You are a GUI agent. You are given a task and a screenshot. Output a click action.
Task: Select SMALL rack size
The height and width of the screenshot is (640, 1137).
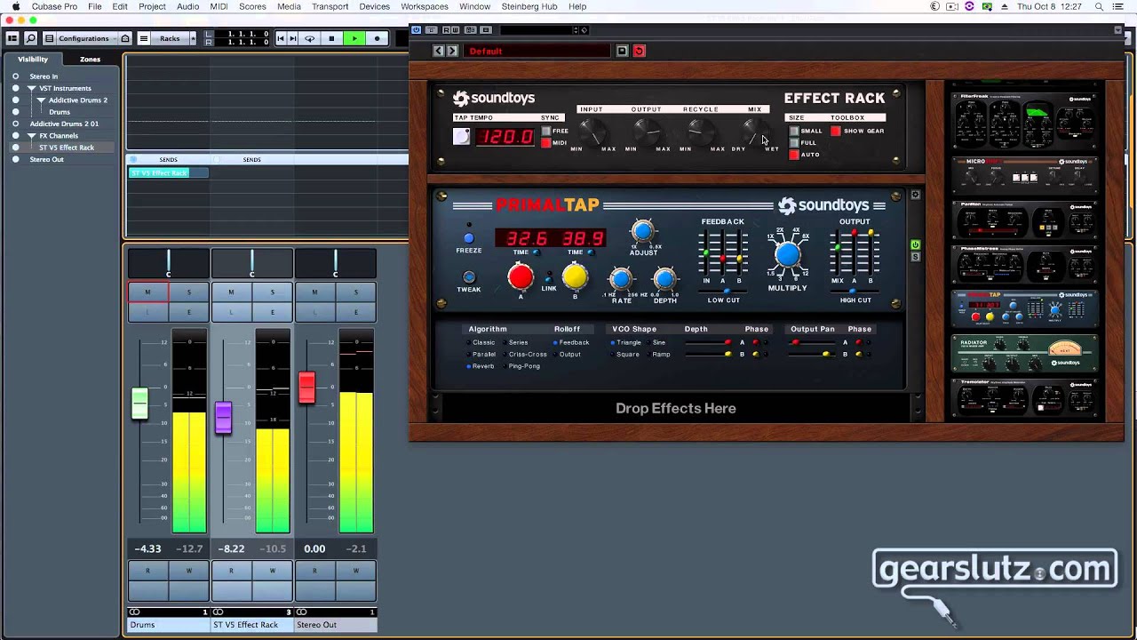[794, 131]
